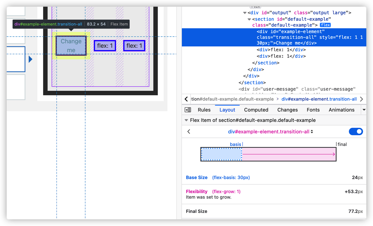Switch to the Fonts tab

[x=313, y=110]
